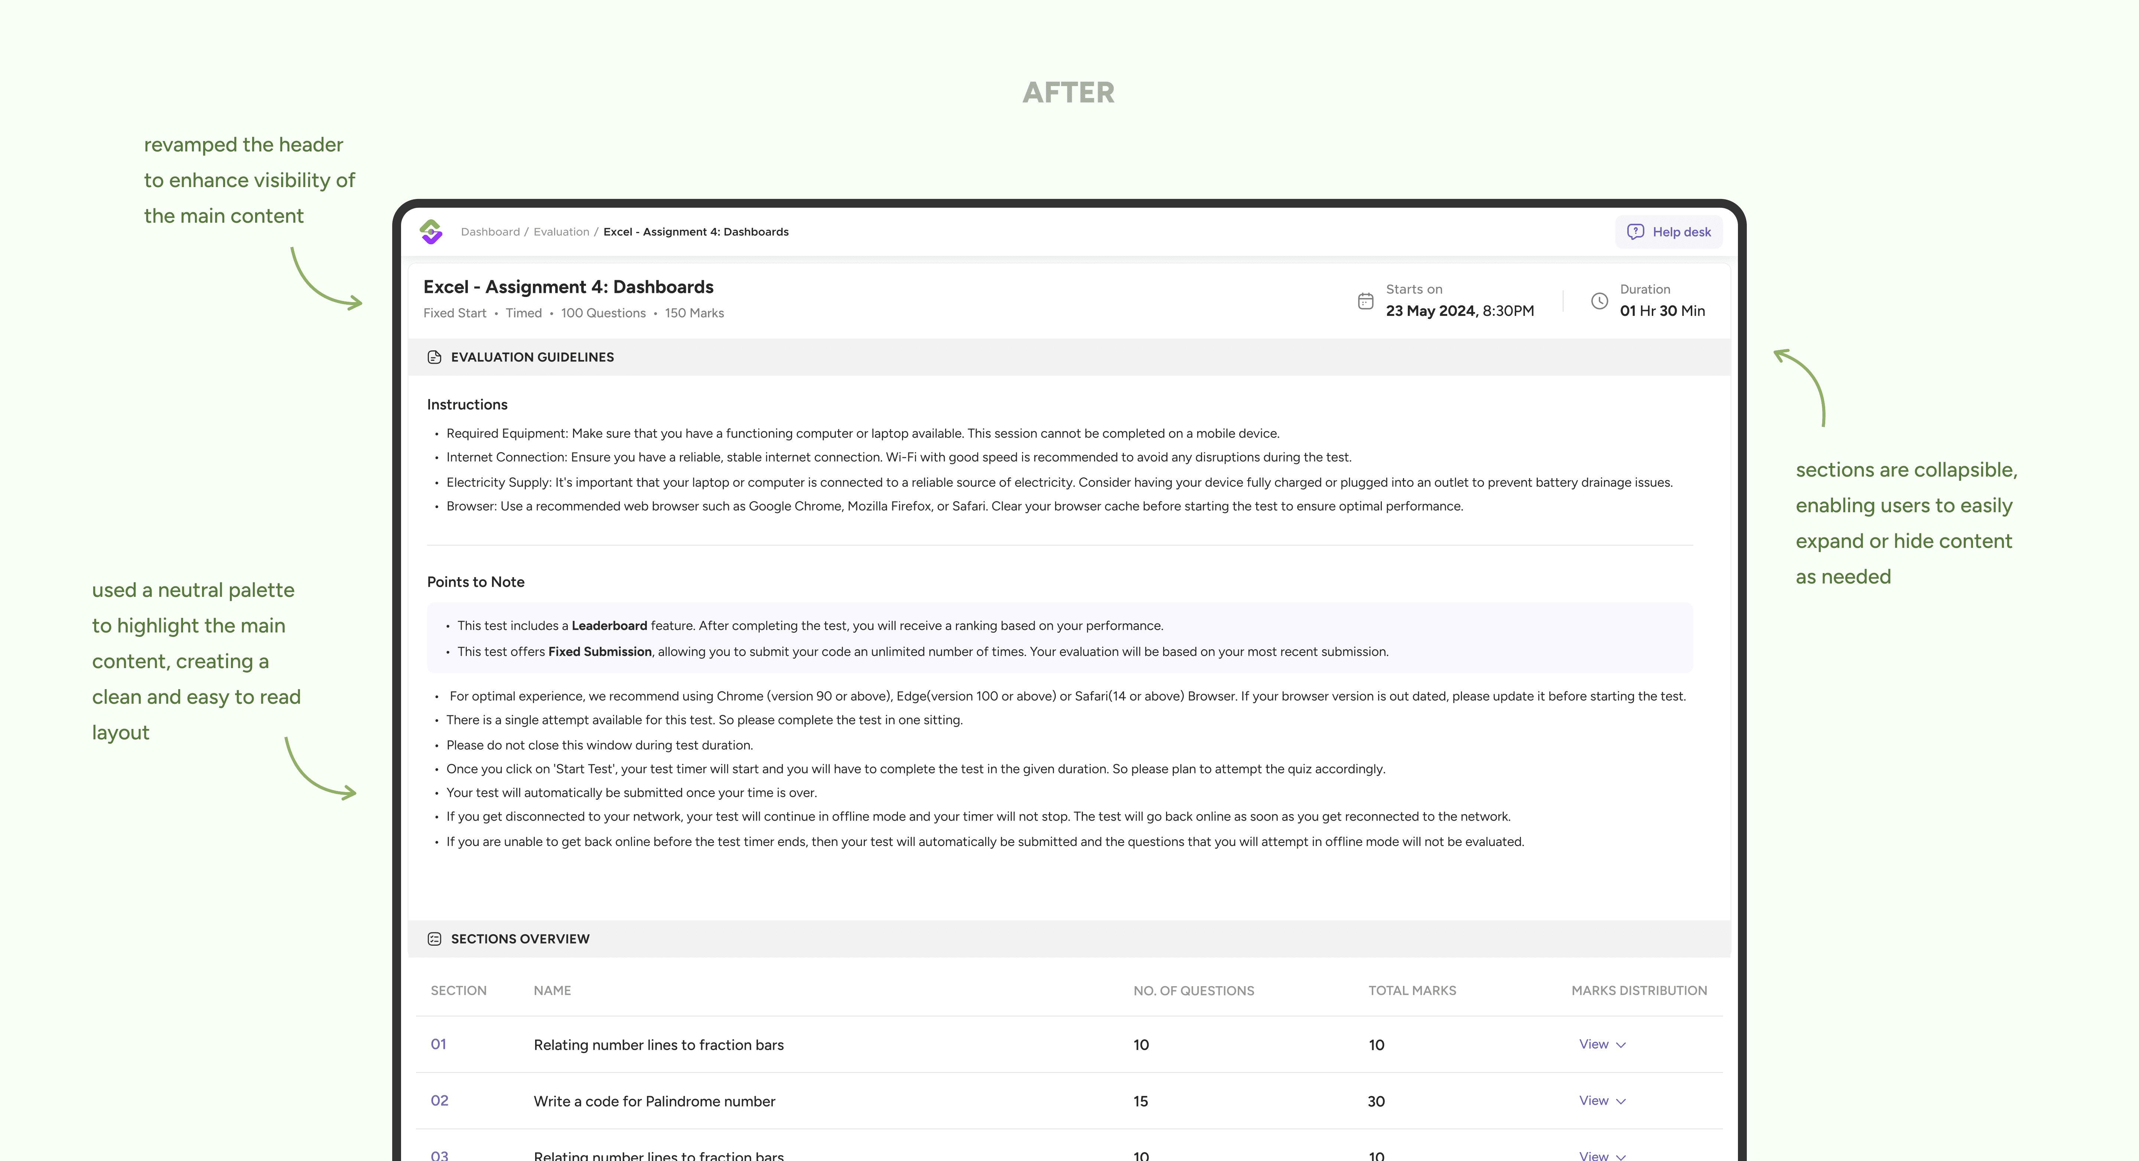Viewport: 2139px width, 1161px height.
Task: Click the Help desk chat icon
Action: (x=1635, y=232)
